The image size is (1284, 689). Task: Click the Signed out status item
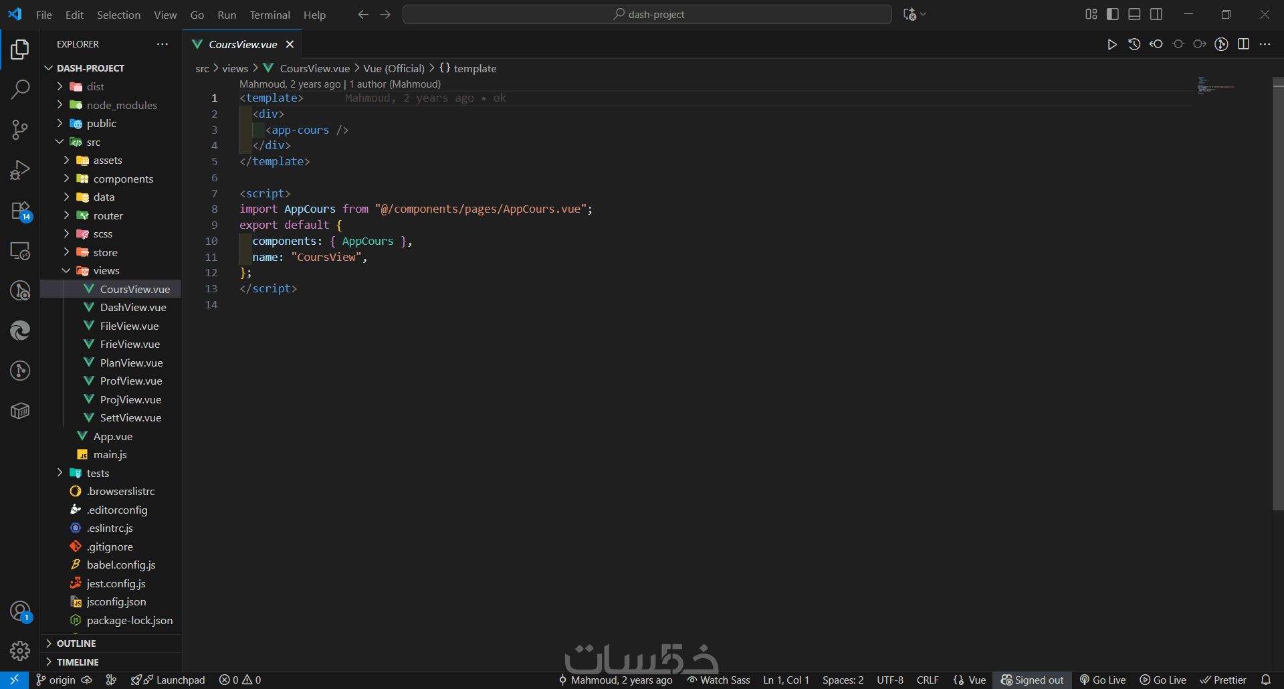pos(1032,680)
